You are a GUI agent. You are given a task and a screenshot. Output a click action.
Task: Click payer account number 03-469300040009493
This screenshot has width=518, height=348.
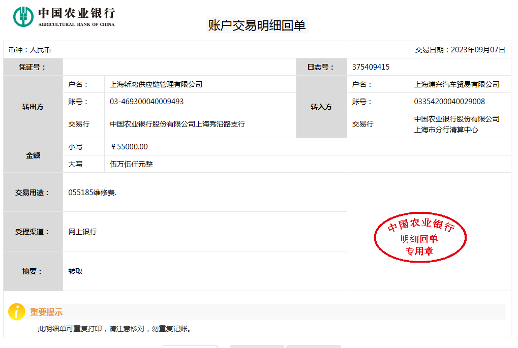[x=146, y=102]
